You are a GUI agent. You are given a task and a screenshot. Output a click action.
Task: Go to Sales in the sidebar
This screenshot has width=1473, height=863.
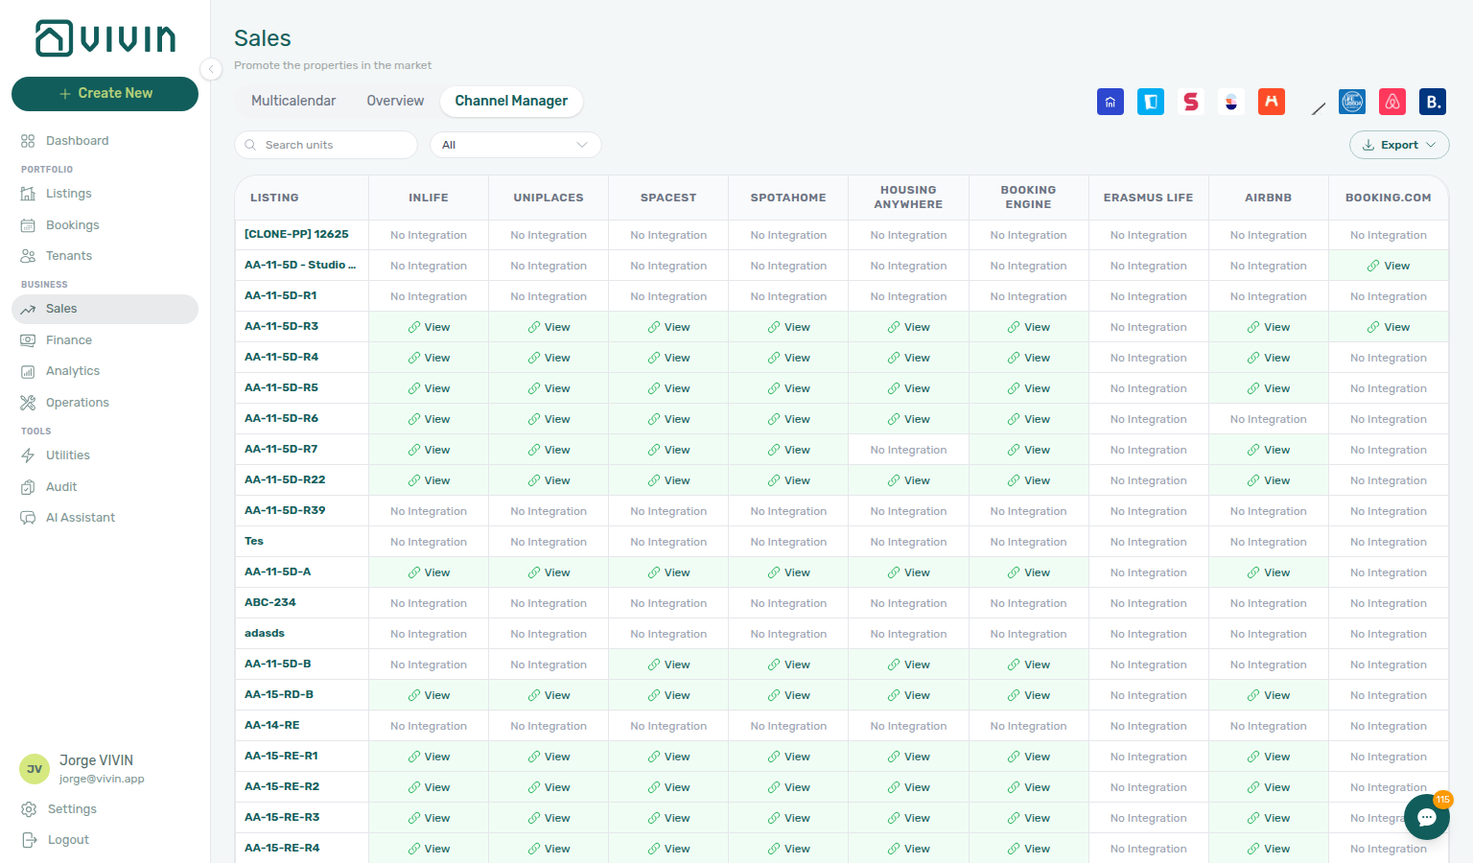pyautogui.click(x=105, y=309)
